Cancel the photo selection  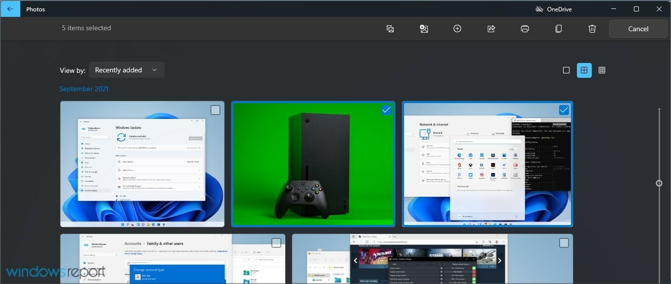point(638,29)
